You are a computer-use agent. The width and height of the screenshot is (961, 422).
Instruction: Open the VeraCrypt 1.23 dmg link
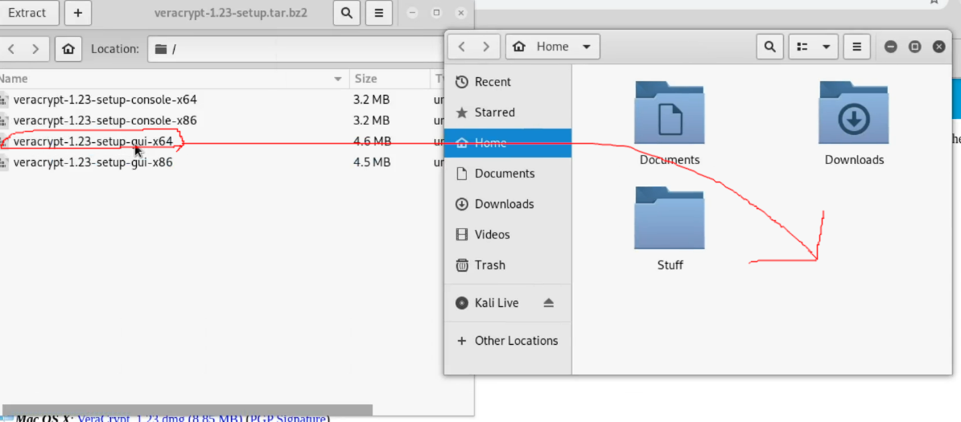tap(160, 419)
